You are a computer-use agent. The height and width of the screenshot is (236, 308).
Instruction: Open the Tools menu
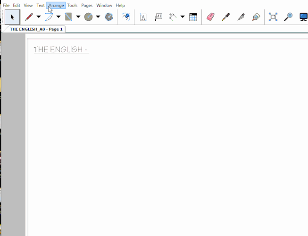point(72,5)
